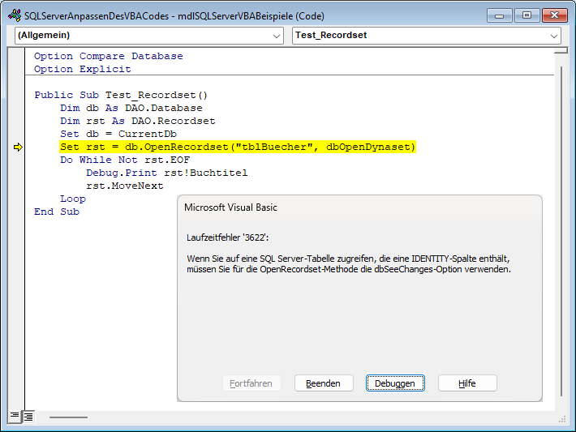Switch to Full Module View icon
Viewport: 576px width, 432px height.
(28, 417)
